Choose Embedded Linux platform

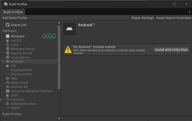23,104
